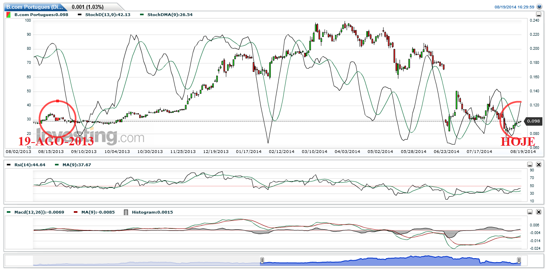This screenshot has width=548, height=271.
Task: Click the 0.001 (1.03%) change label
Action: click(87, 7)
